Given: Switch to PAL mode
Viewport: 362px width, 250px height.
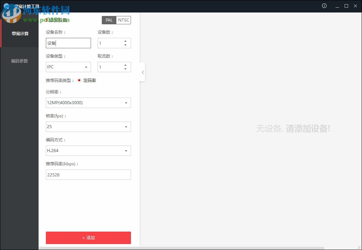Looking at the screenshot, I should coord(109,20).
